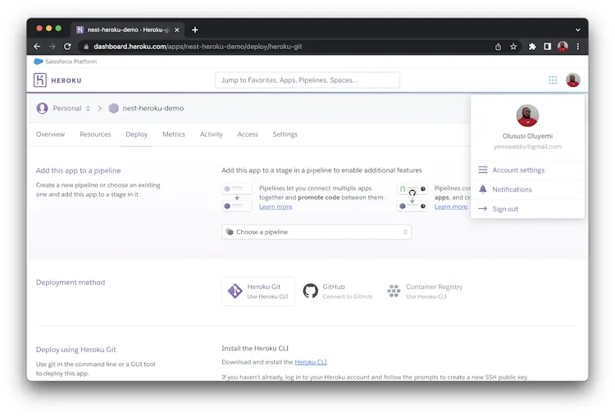This screenshot has width=615, height=416.
Task: Click the profile avatar in Heroku header
Action: [x=572, y=80]
